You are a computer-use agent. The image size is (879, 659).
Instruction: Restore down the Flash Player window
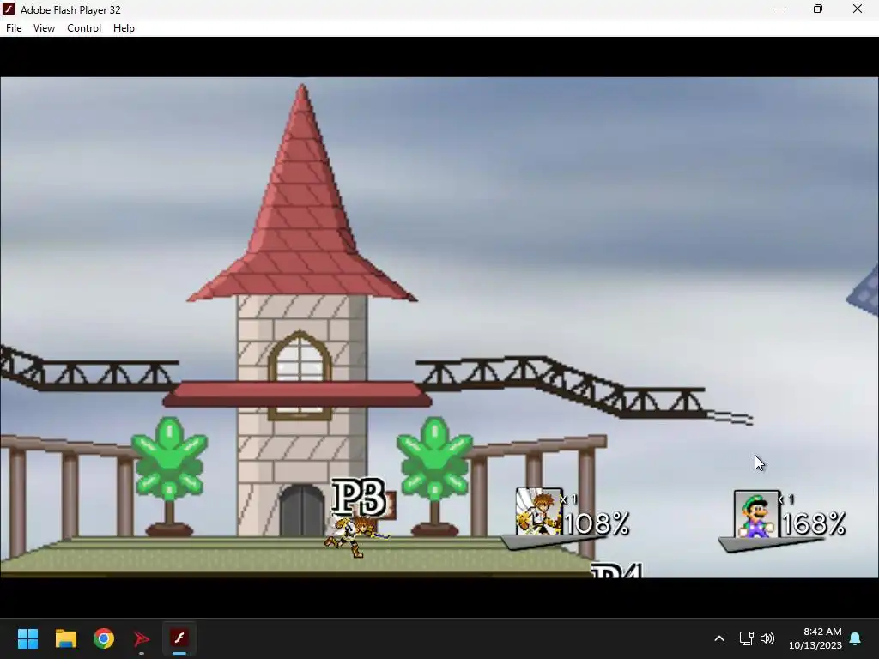(818, 9)
